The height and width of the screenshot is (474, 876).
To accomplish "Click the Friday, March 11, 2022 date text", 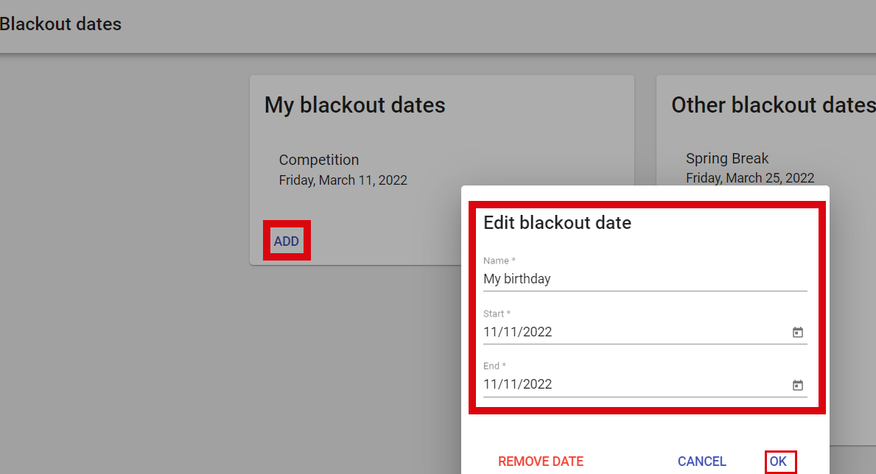I will pos(343,180).
